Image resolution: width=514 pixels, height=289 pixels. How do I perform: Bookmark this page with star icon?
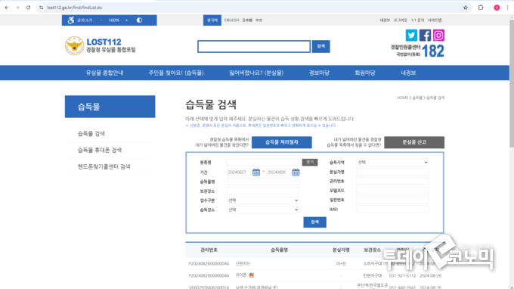465,8
